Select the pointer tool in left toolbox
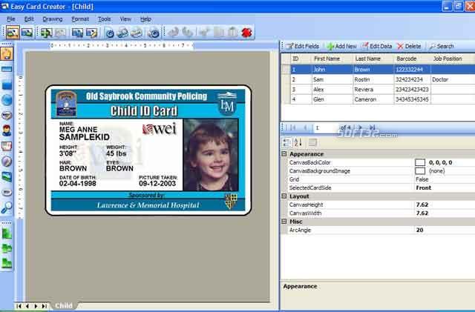This screenshot has height=312, width=475. pos(8,53)
